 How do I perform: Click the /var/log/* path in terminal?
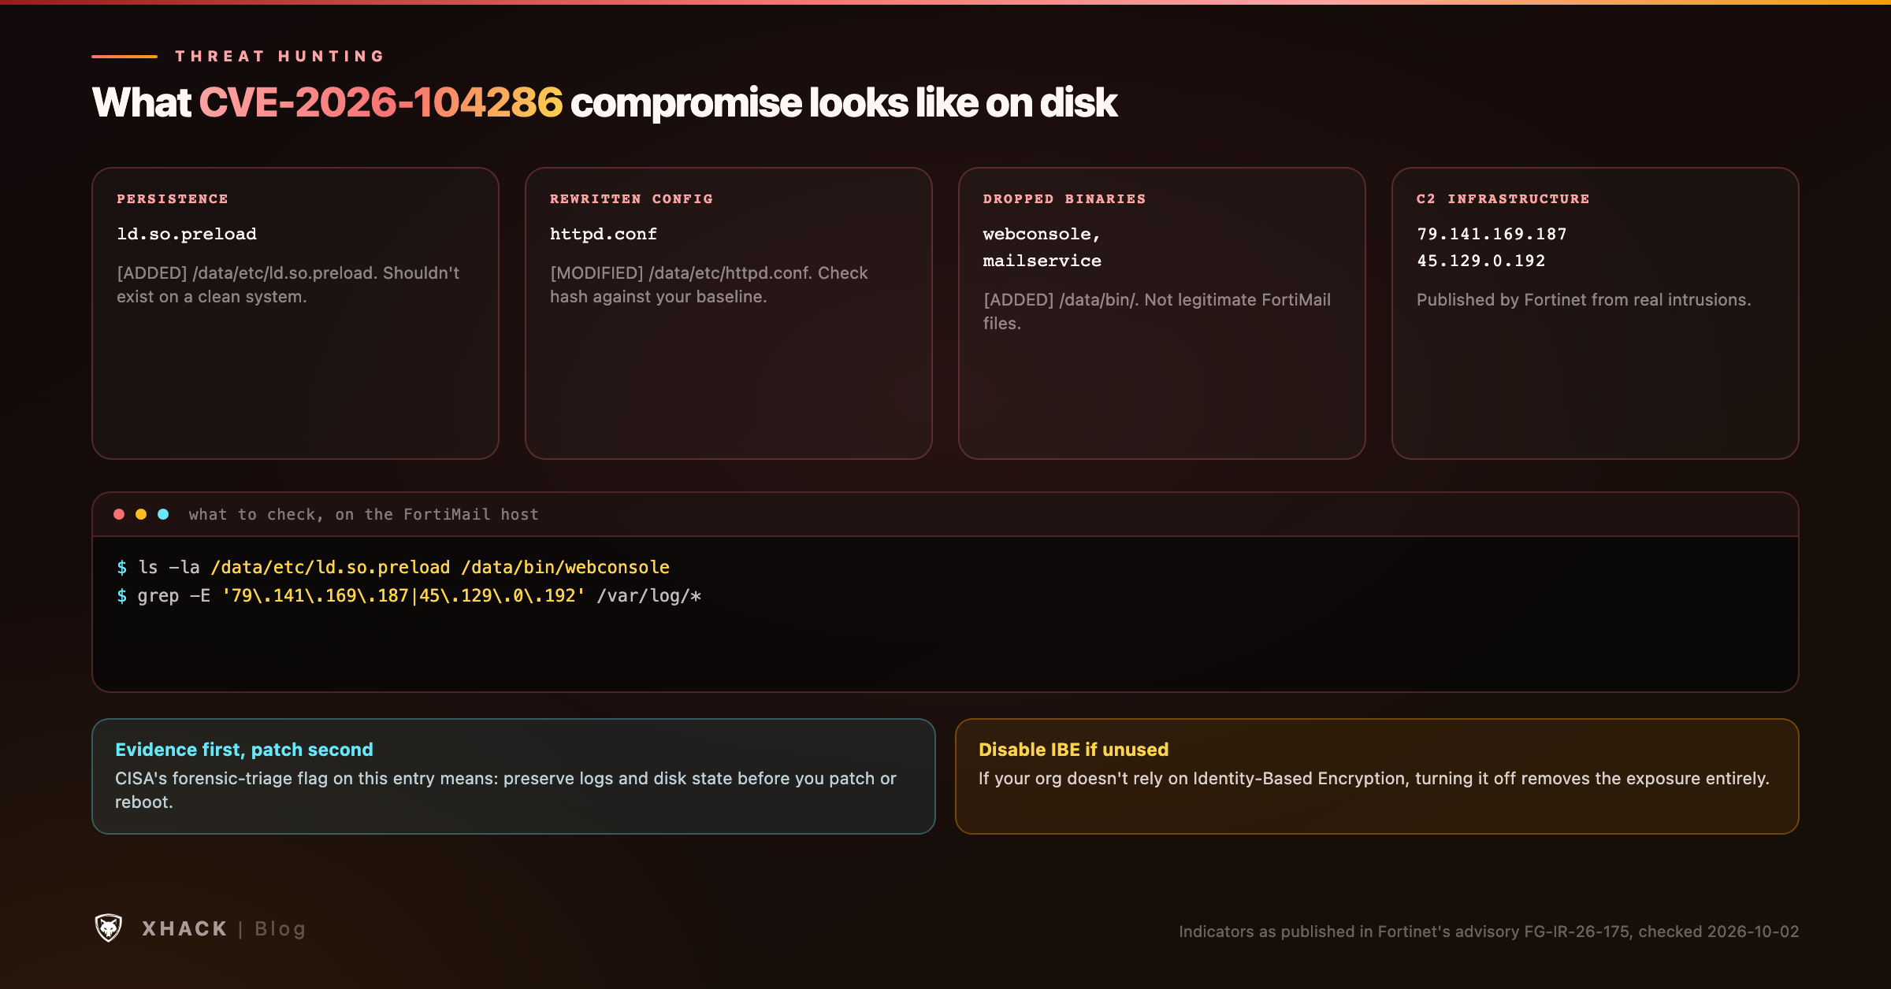pos(649,595)
